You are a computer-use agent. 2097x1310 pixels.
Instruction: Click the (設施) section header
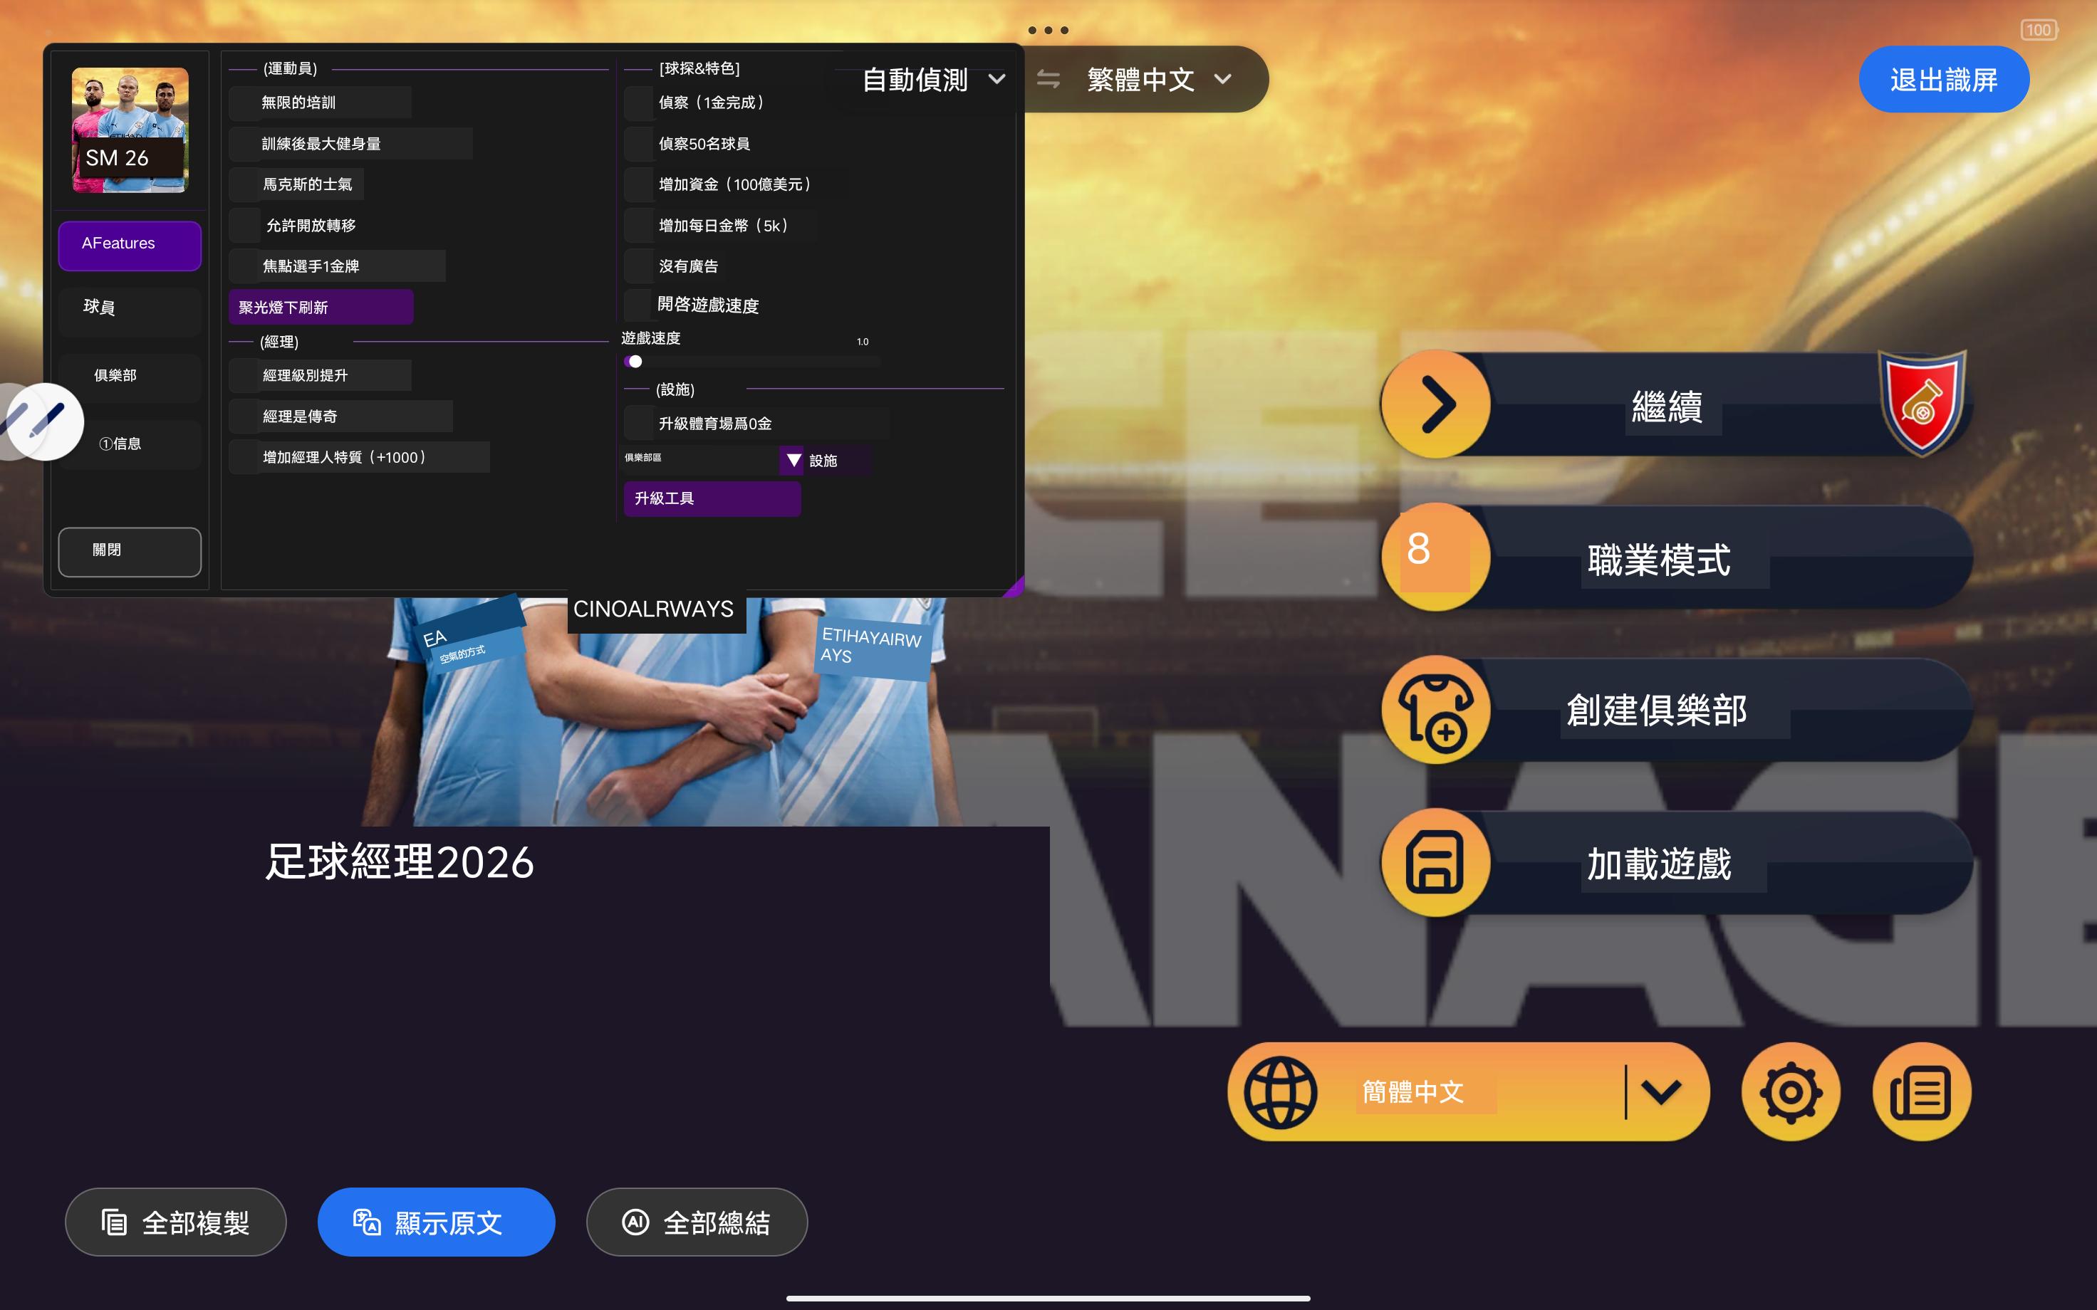tap(675, 389)
